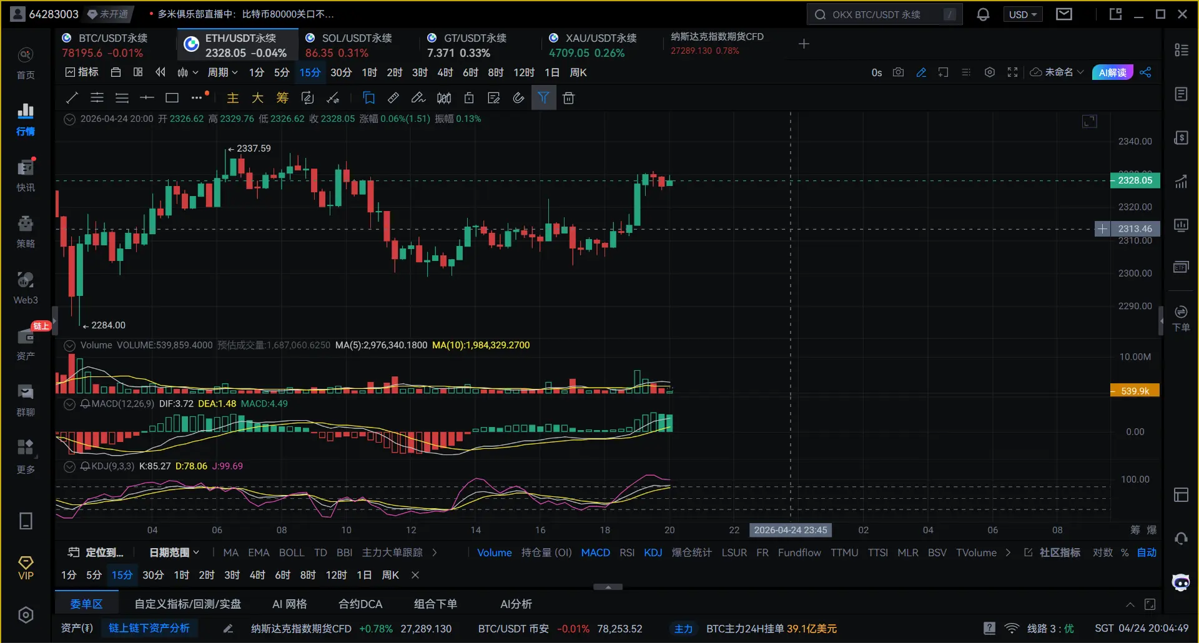Open the mail inbox icon
1199x643 pixels.
[1064, 14]
